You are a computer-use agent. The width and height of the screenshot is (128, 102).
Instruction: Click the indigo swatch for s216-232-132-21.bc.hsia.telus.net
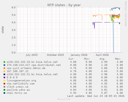point(4,74)
